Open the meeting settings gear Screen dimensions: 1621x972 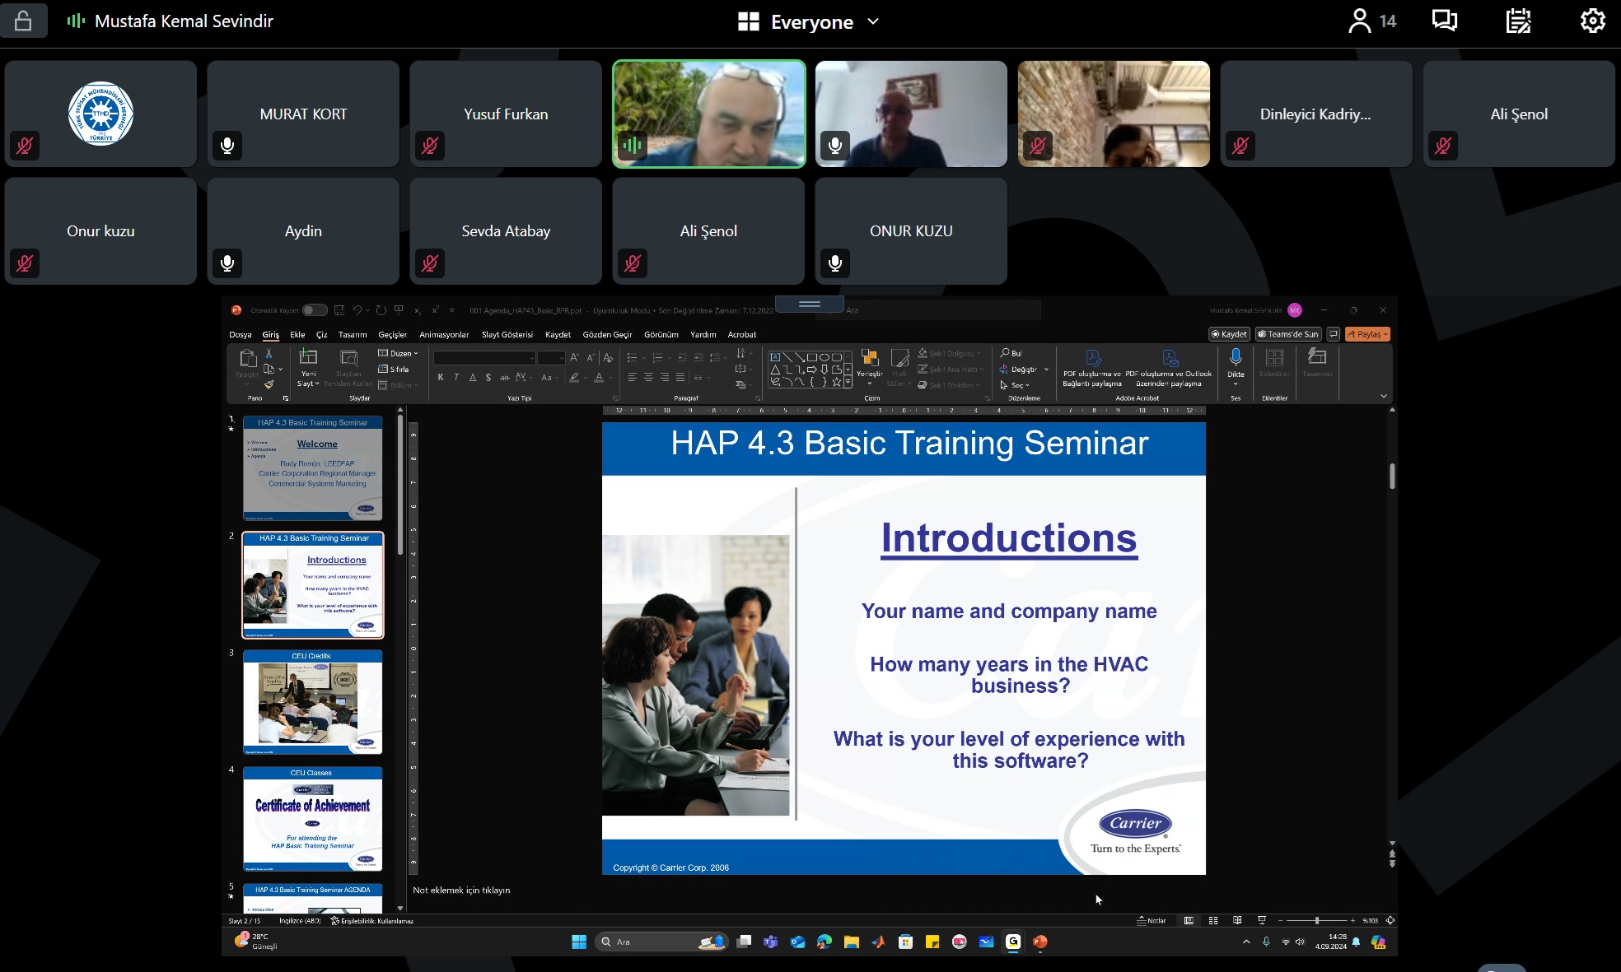point(1592,21)
